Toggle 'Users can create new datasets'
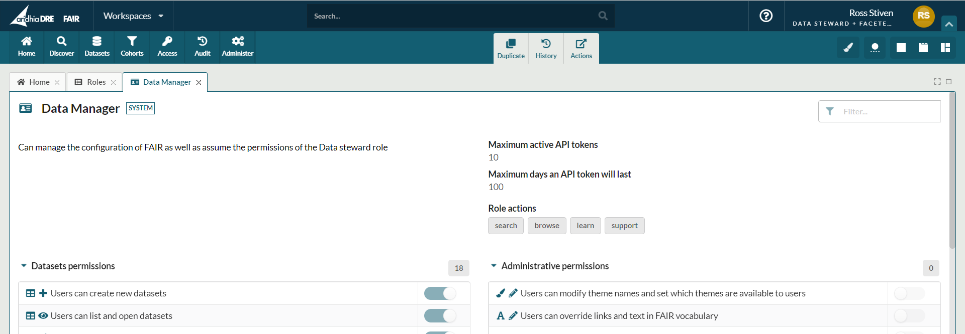The height and width of the screenshot is (334, 965). point(440,293)
